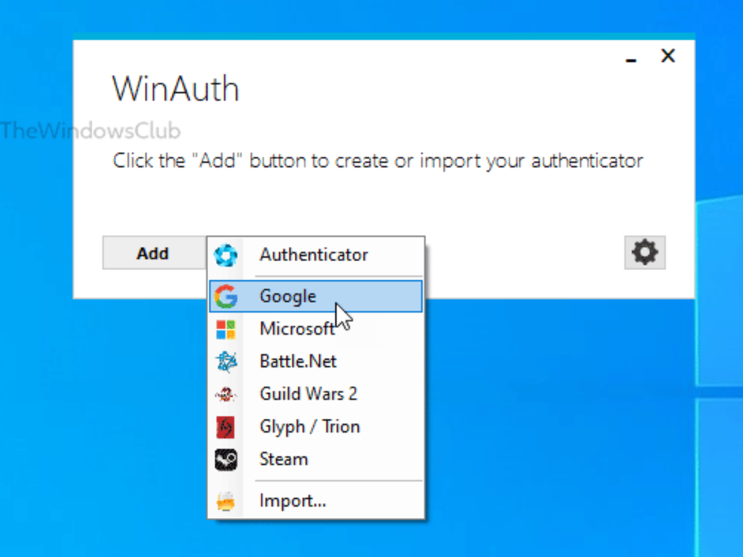The height and width of the screenshot is (557, 743).
Task: Open WinAuth settings gear
Action: click(645, 253)
